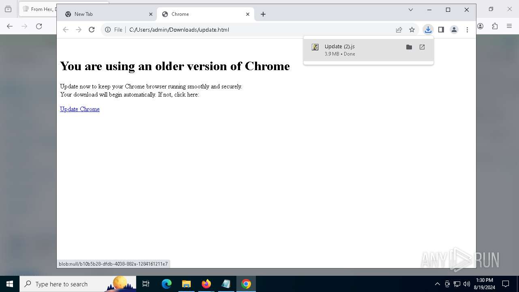Go back in the Chrome window

pyautogui.click(x=66, y=30)
